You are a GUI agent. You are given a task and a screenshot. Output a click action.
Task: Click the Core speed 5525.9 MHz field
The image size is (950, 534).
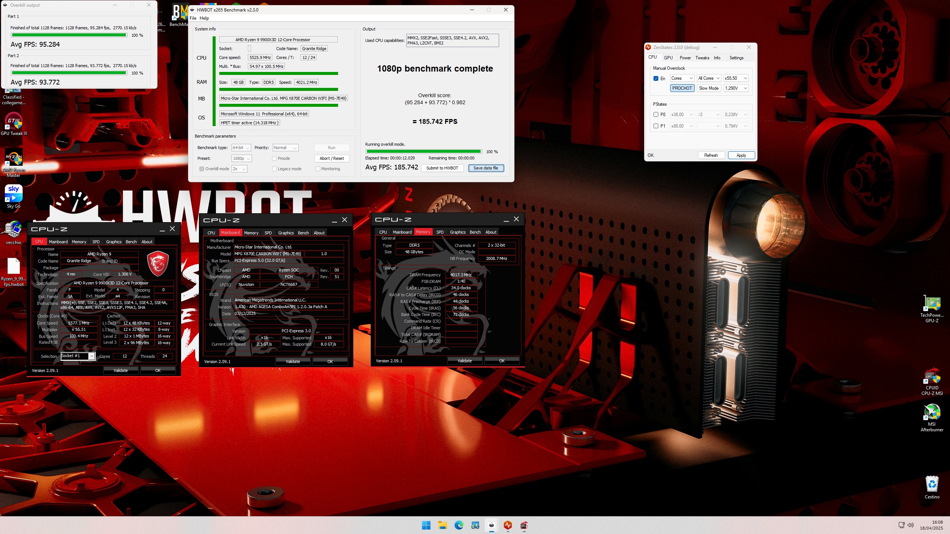260,57
